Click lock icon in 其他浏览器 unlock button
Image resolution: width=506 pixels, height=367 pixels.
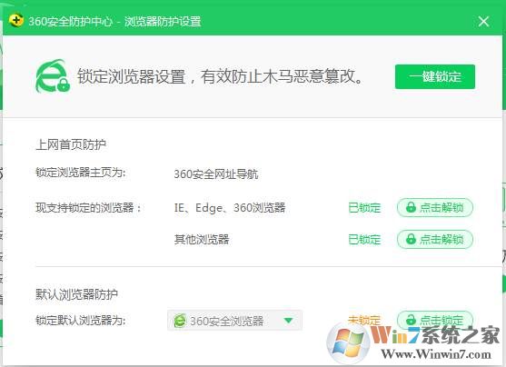point(411,239)
